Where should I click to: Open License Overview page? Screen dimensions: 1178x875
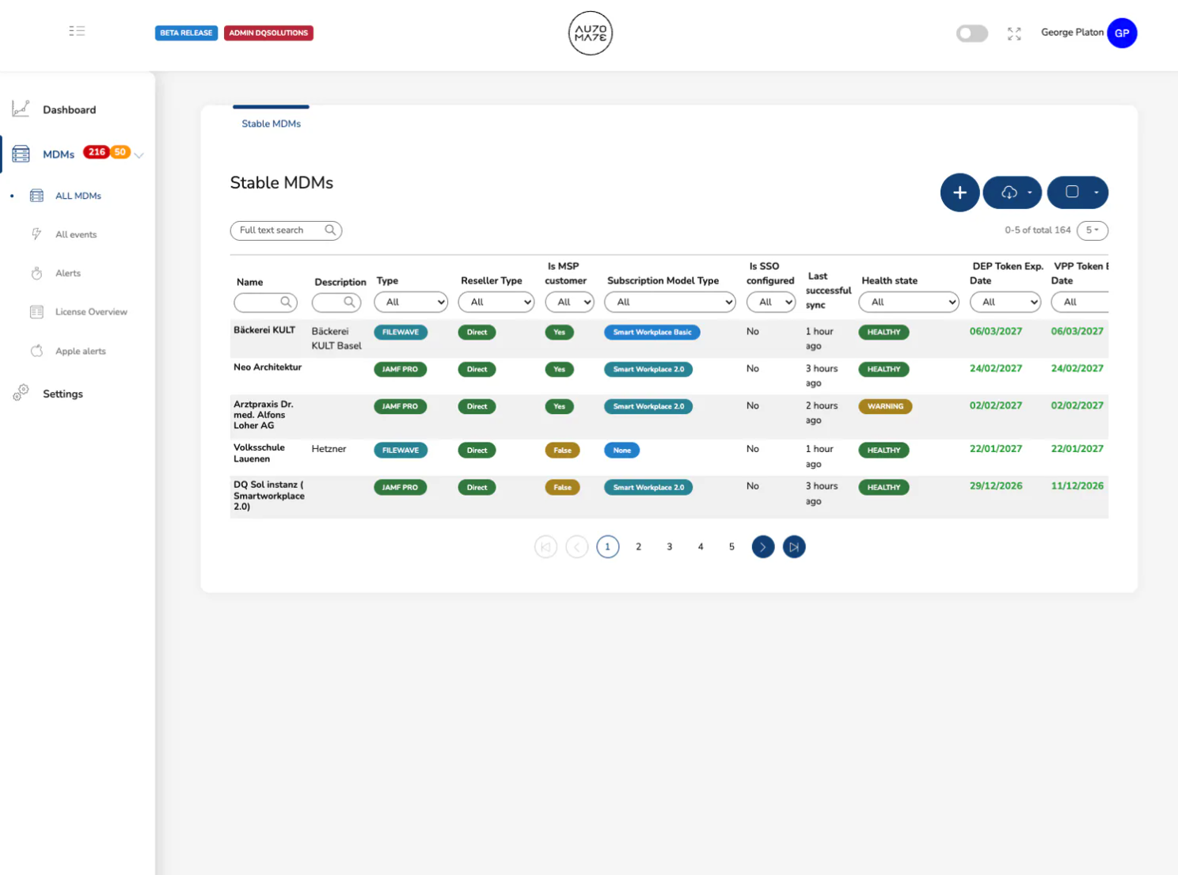[91, 312]
